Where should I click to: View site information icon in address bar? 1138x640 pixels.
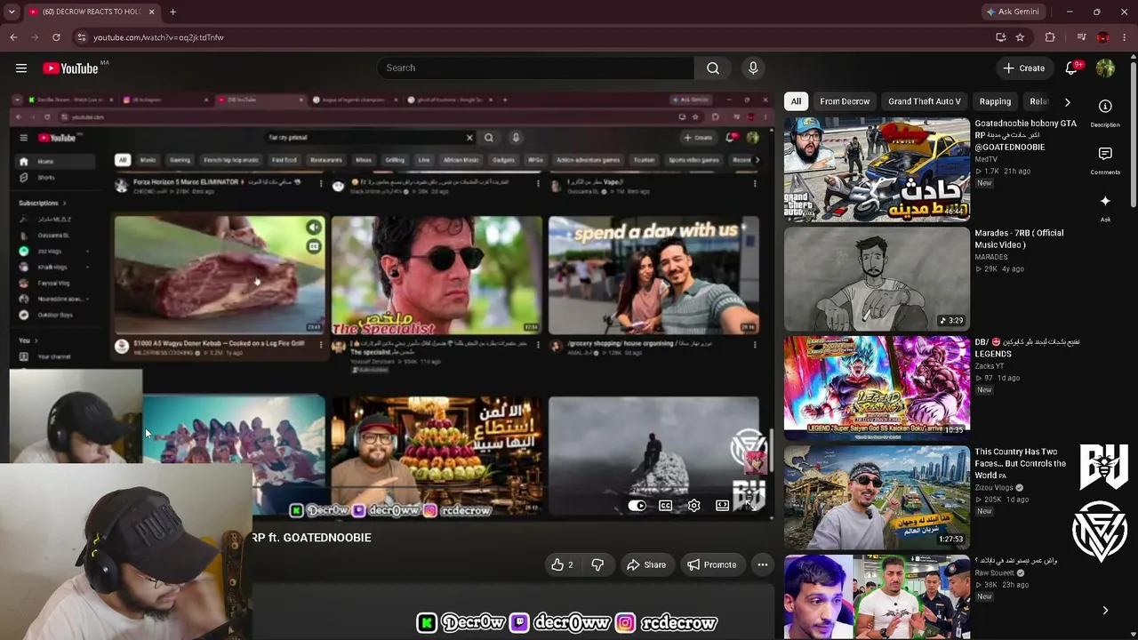click(82, 37)
